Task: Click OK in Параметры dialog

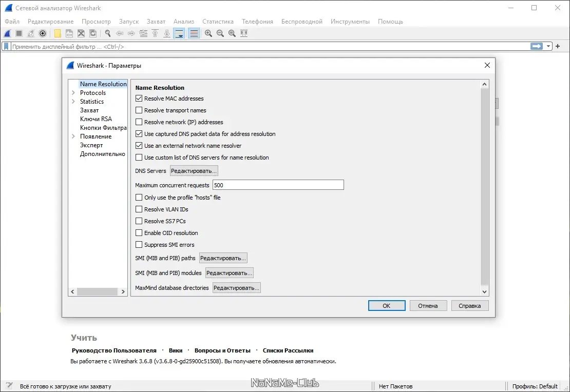Action: (x=387, y=305)
